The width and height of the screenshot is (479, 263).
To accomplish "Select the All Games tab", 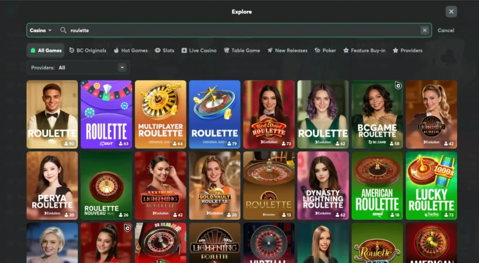I will [45, 50].
